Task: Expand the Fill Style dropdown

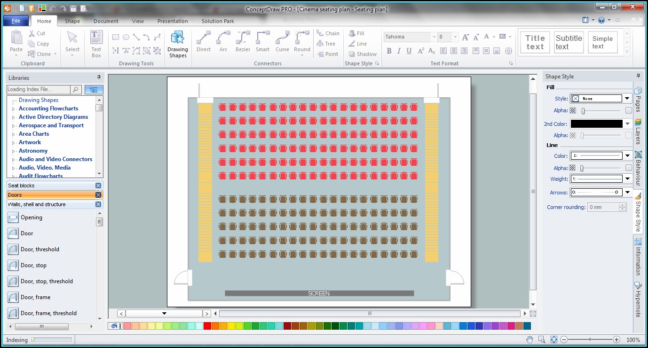Action: pos(627,99)
